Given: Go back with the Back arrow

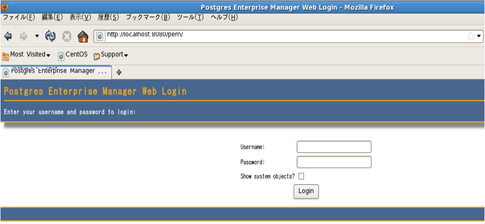Looking at the screenshot, I should [x=8, y=37].
